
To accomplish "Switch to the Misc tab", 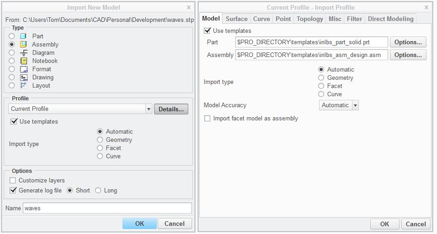I will [x=335, y=19].
